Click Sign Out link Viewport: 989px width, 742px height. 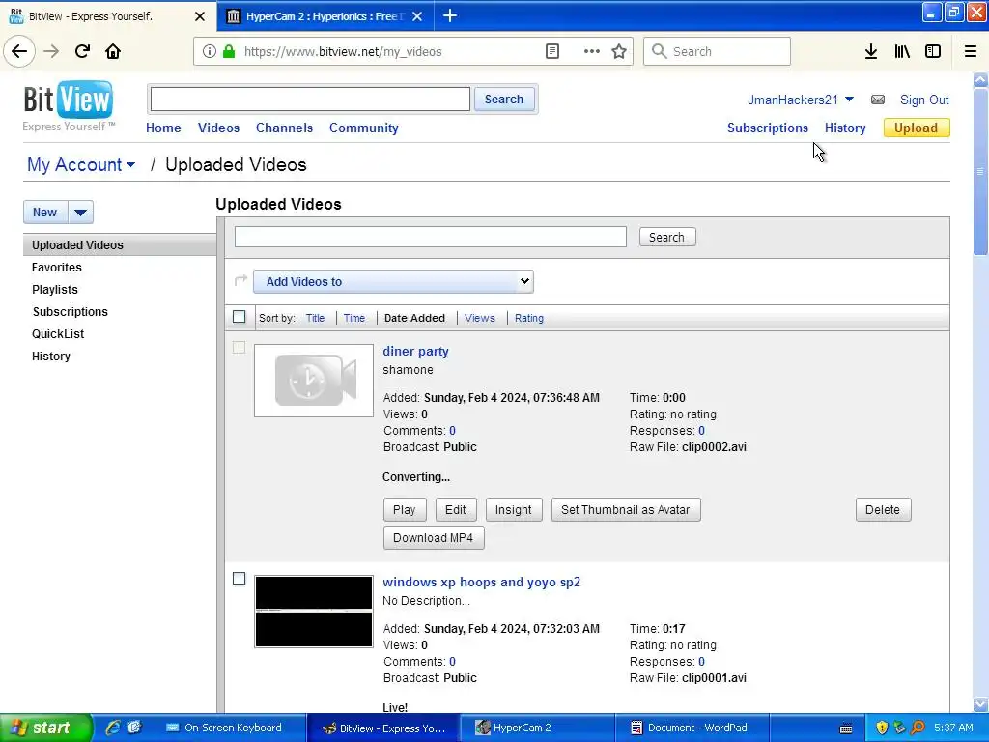924,100
